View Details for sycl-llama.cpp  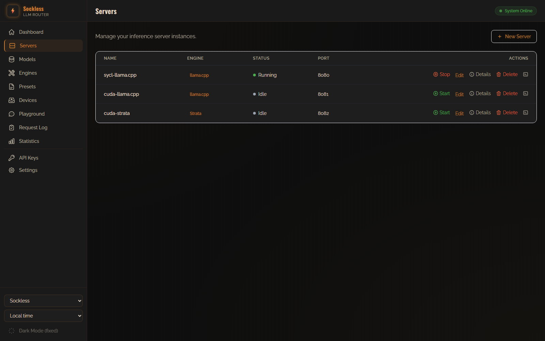[x=480, y=74]
